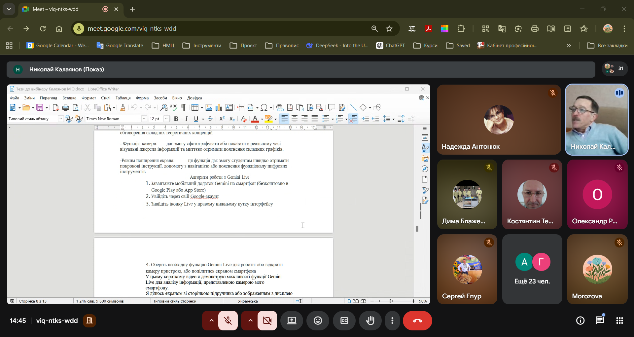Click the present screen icon
The height and width of the screenshot is (337, 634).
point(292,320)
